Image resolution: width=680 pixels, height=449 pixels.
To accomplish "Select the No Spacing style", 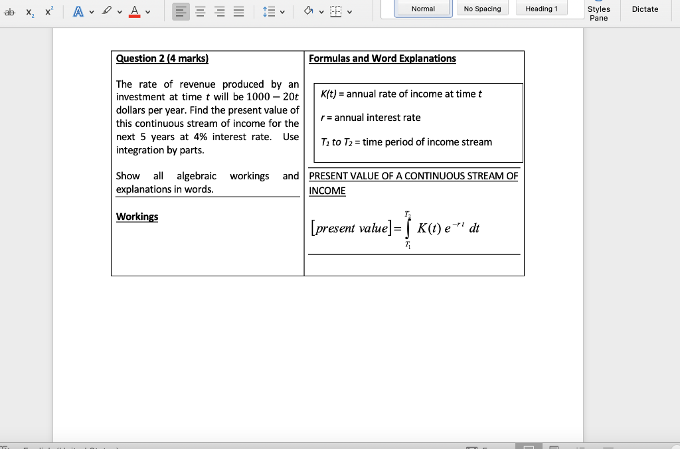I will (x=482, y=9).
